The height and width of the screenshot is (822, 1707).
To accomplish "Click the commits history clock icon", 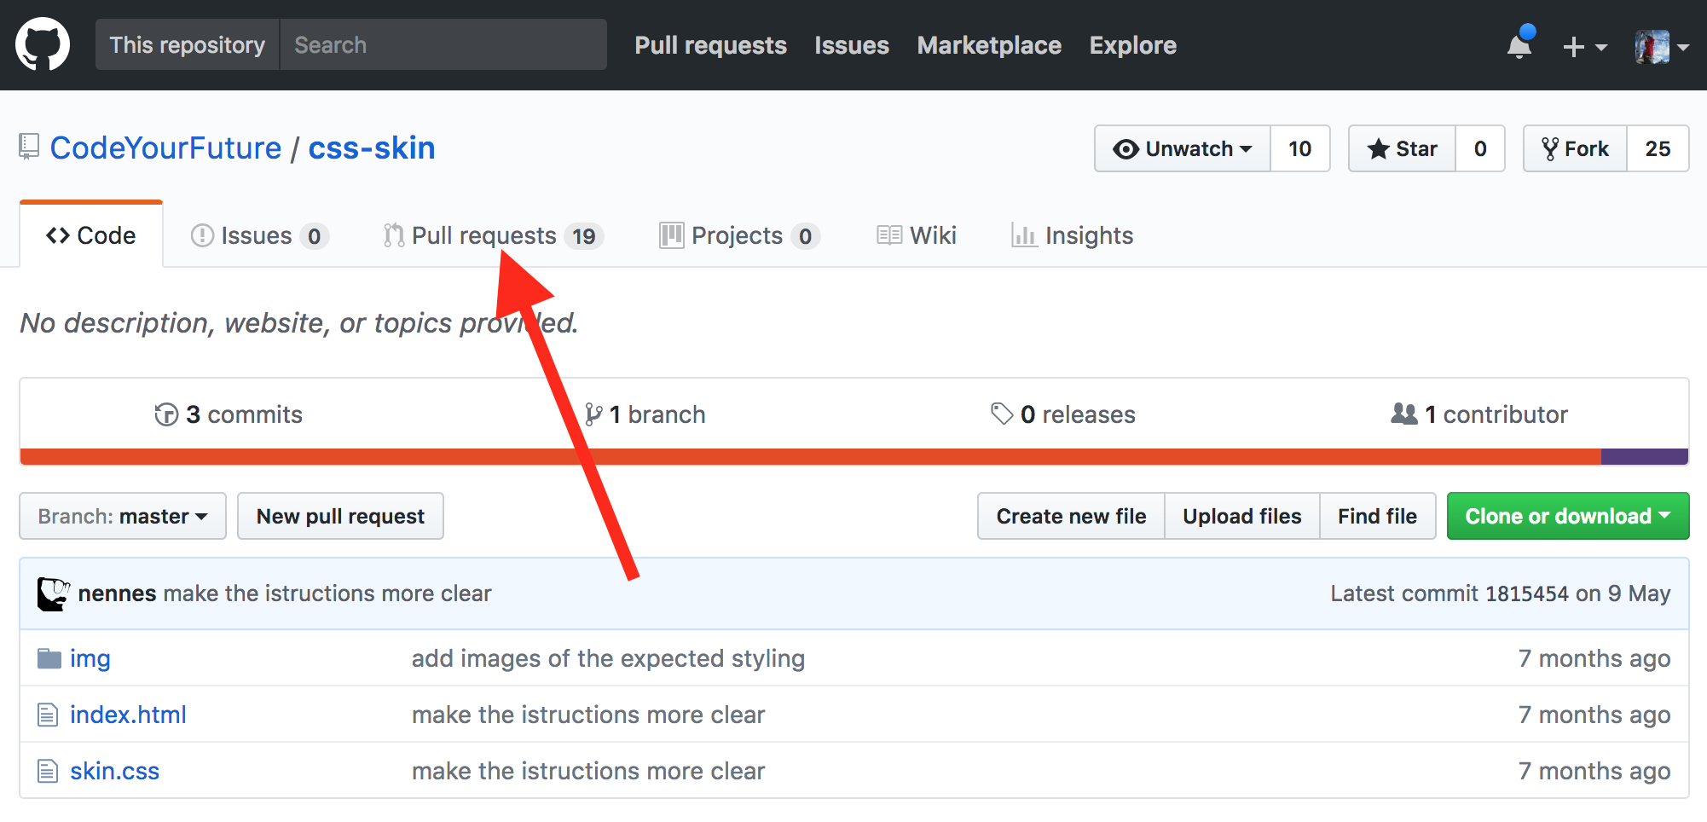I will pos(166,414).
